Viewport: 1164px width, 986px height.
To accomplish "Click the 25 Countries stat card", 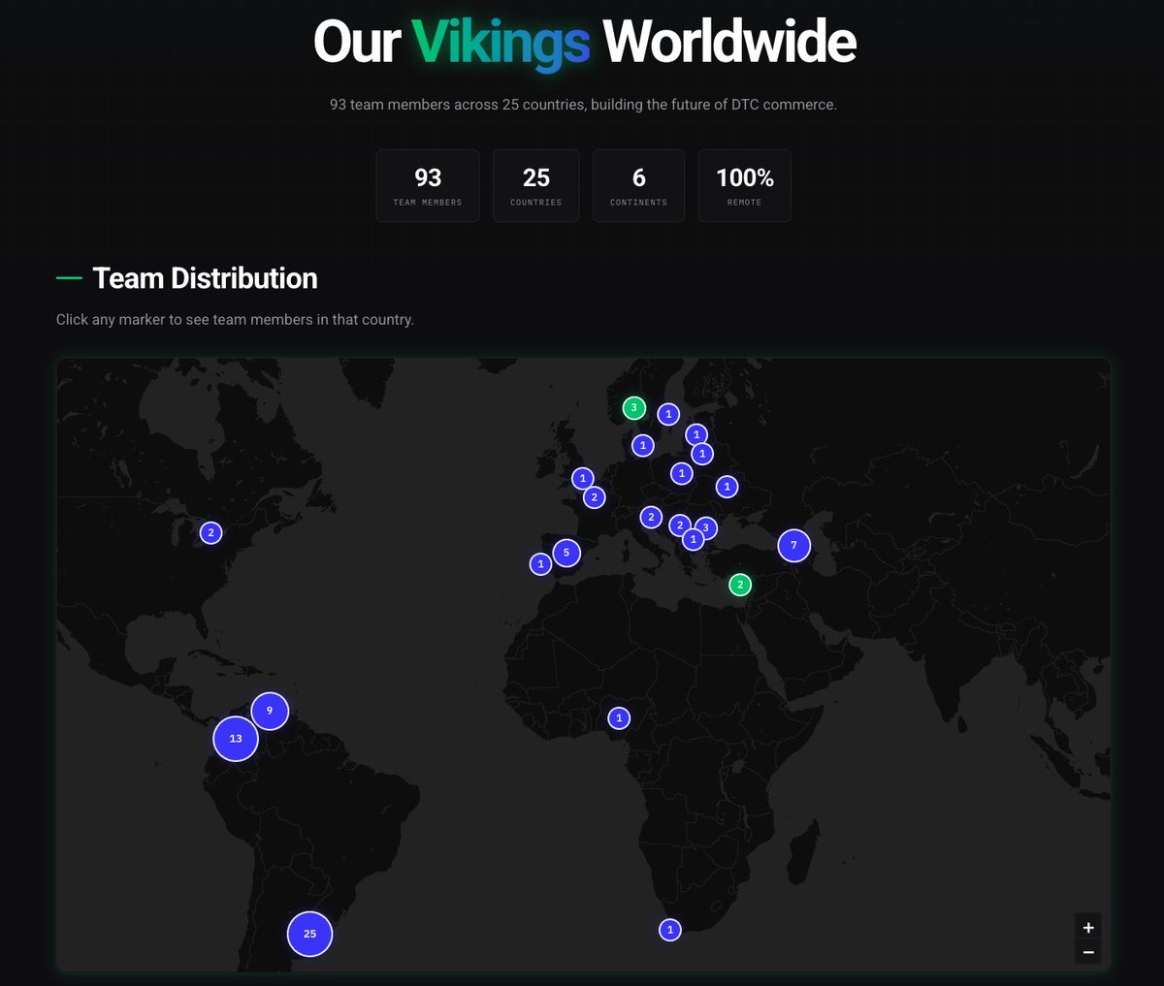I will point(536,186).
